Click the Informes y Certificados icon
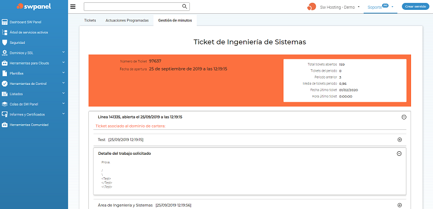This screenshot has height=209, width=433. click(x=5, y=114)
